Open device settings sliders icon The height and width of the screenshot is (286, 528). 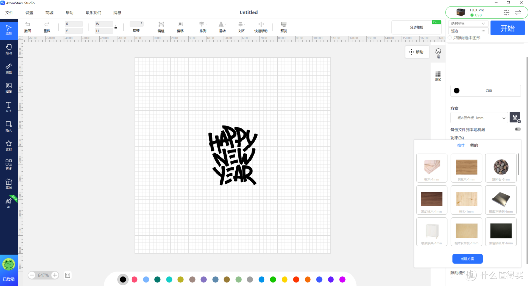(506, 12)
